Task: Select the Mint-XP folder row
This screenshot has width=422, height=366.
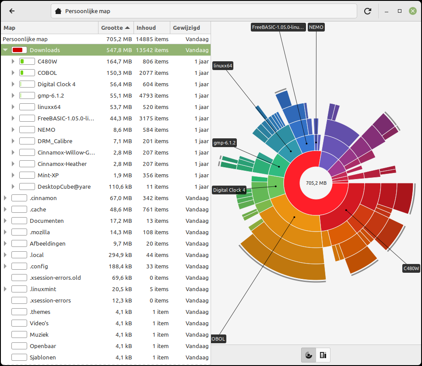Action: 106,175
